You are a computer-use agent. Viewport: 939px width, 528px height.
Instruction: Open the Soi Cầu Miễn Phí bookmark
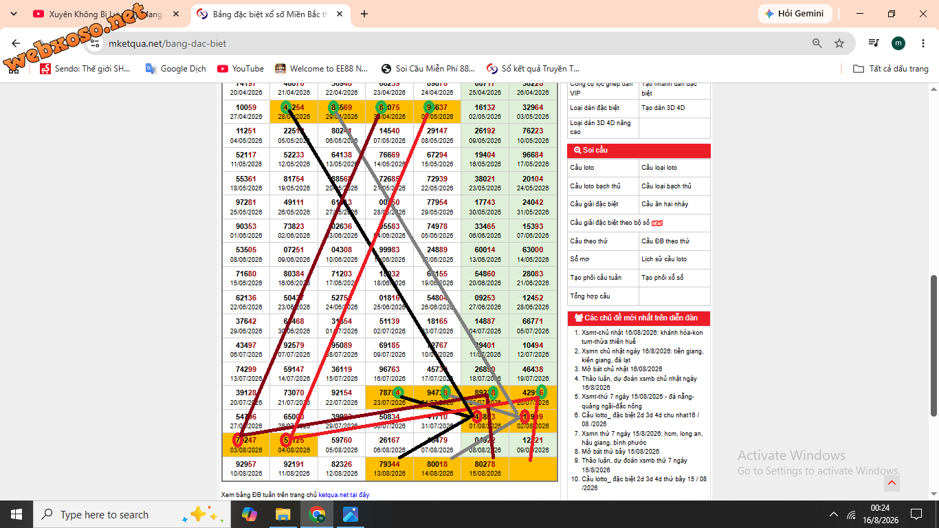pyautogui.click(x=428, y=69)
